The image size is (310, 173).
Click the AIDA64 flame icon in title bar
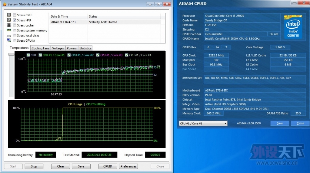pos(5,4)
